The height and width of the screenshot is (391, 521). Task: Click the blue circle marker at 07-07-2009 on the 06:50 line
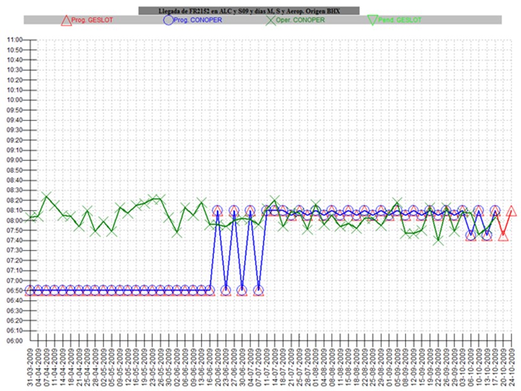coord(259,290)
